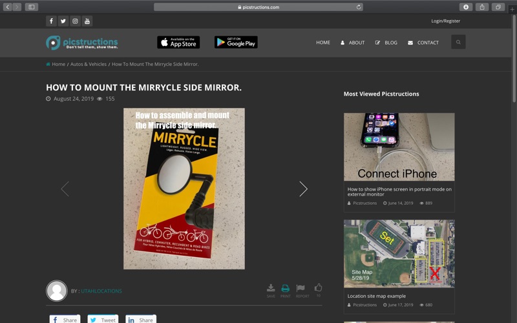This screenshot has width=517, height=323.
Task: Open the Login/Register link
Action: (445, 21)
